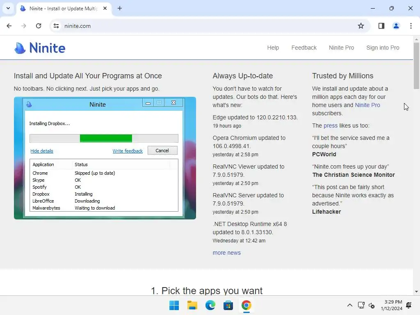420x315 pixels.
Task: Click the more news link
Action: tap(226, 253)
